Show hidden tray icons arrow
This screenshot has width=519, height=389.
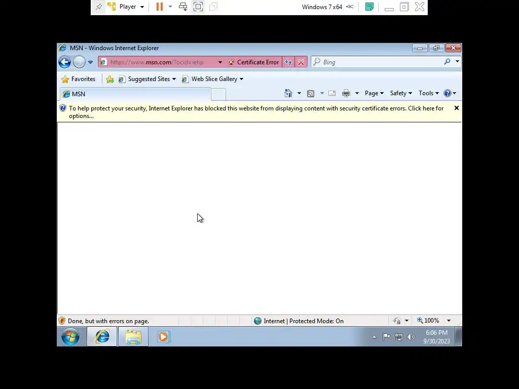tap(374, 337)
